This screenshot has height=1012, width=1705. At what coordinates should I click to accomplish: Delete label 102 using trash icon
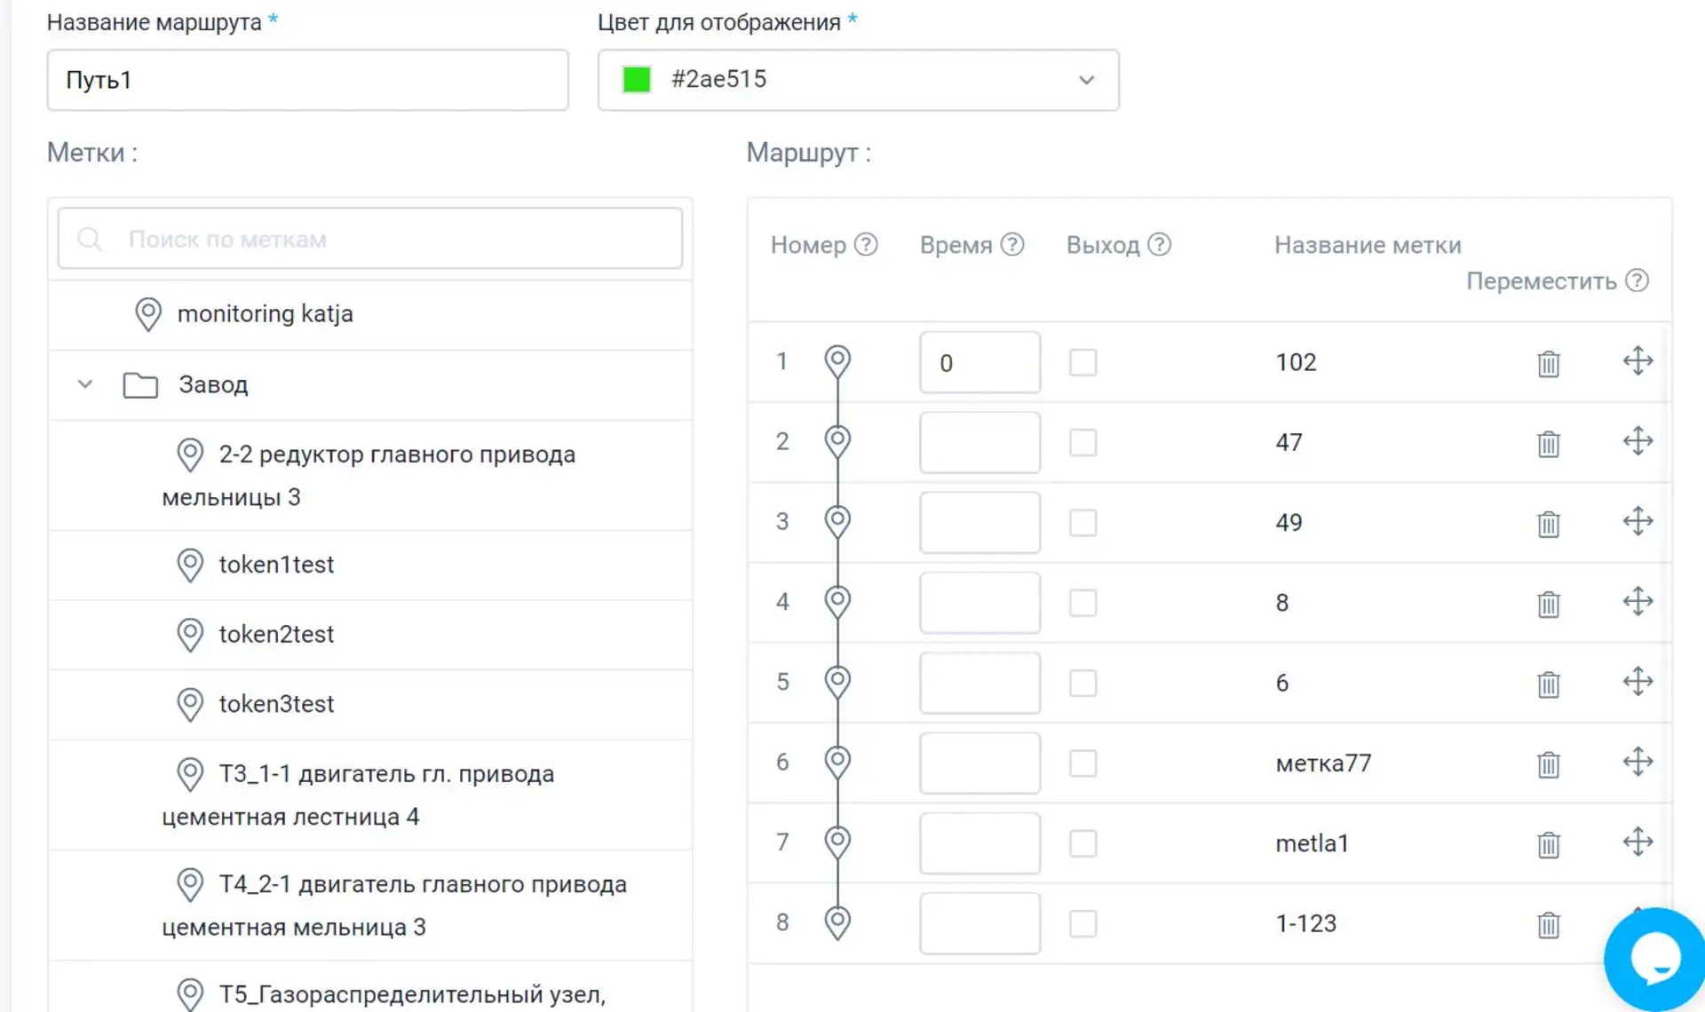point(1548,363)
